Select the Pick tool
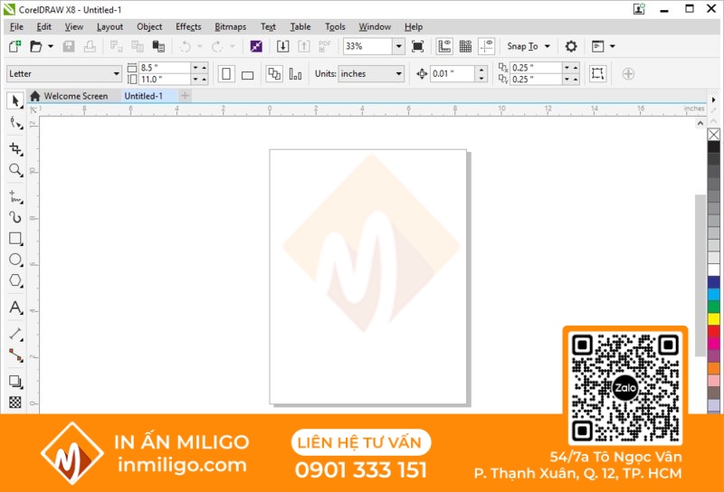The height and width of the screenshot is (492, 724). 15,100
